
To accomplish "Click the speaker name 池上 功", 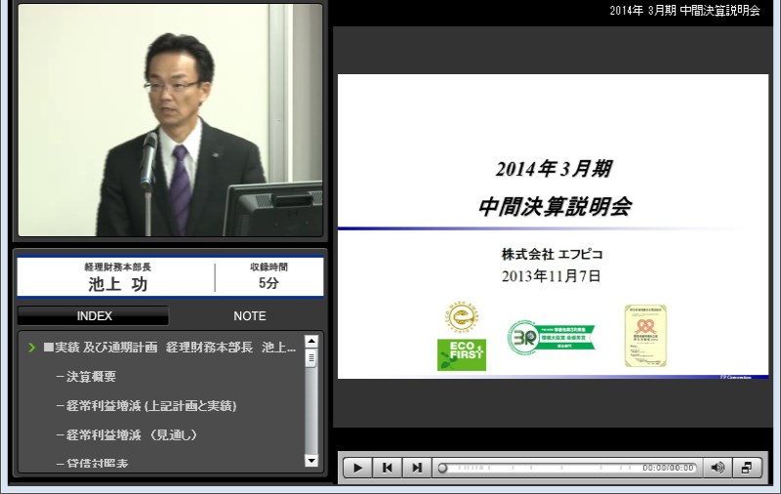I will (x=117, y=284).
